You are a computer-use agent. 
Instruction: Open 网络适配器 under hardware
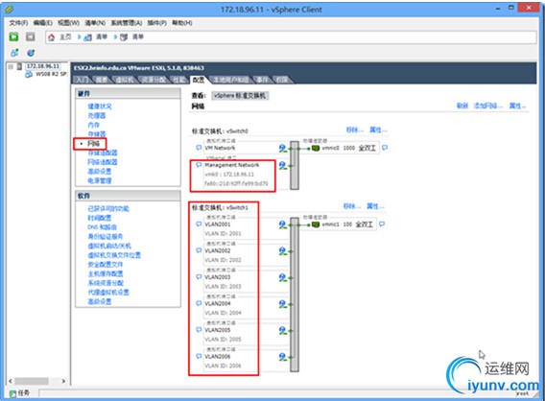pos(103,162)
